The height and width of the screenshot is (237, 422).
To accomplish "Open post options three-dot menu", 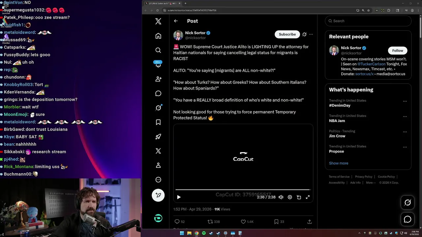I will [x=311, y=34].
